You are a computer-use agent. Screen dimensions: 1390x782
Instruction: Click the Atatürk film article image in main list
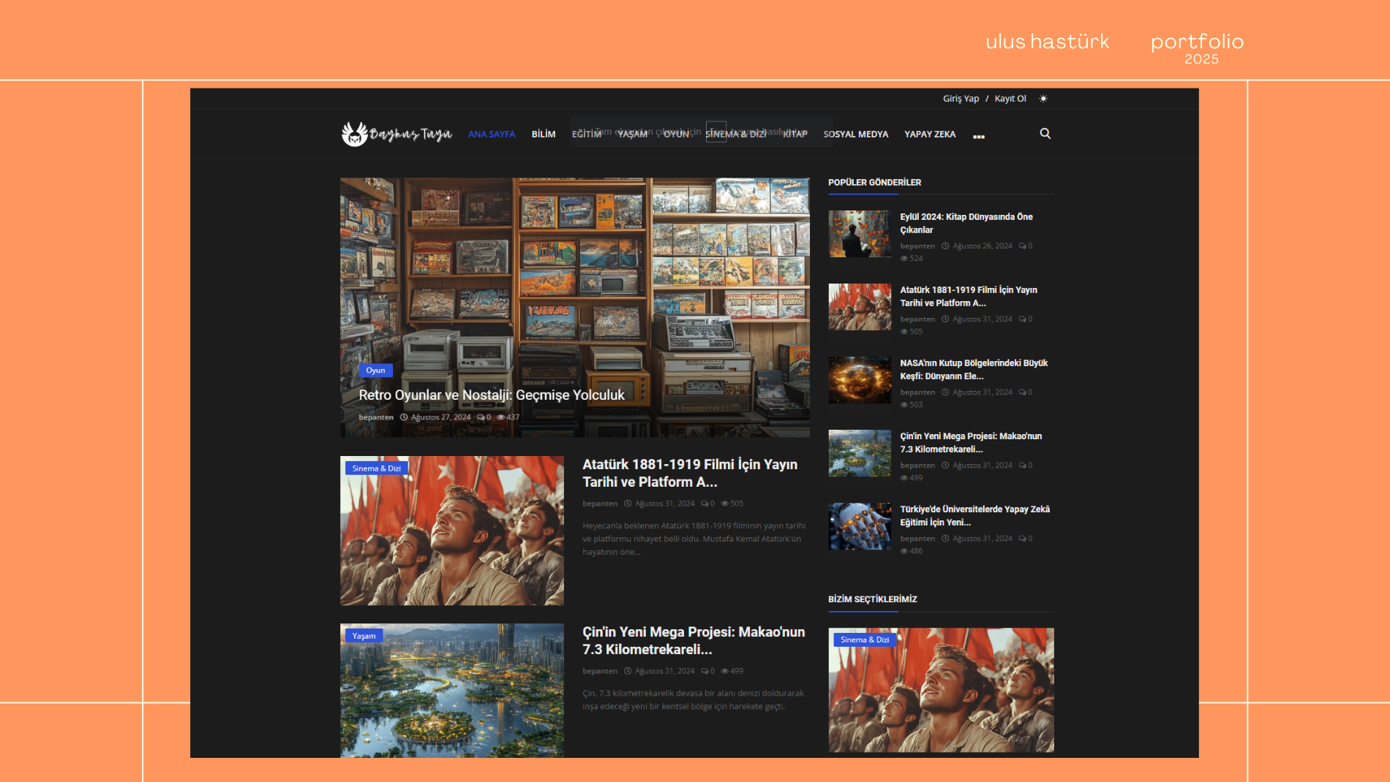[x=452, y=531]
